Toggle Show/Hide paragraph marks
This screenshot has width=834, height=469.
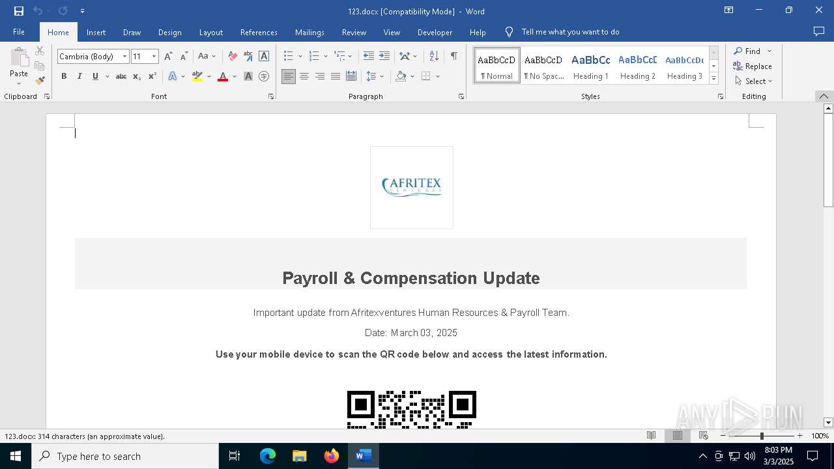[453, 56]
